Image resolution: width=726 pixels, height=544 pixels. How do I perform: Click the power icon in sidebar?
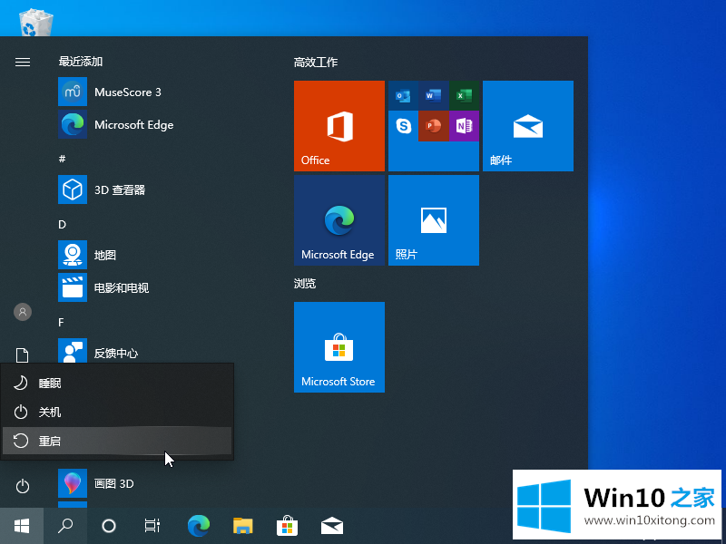[x=22, y=486]
